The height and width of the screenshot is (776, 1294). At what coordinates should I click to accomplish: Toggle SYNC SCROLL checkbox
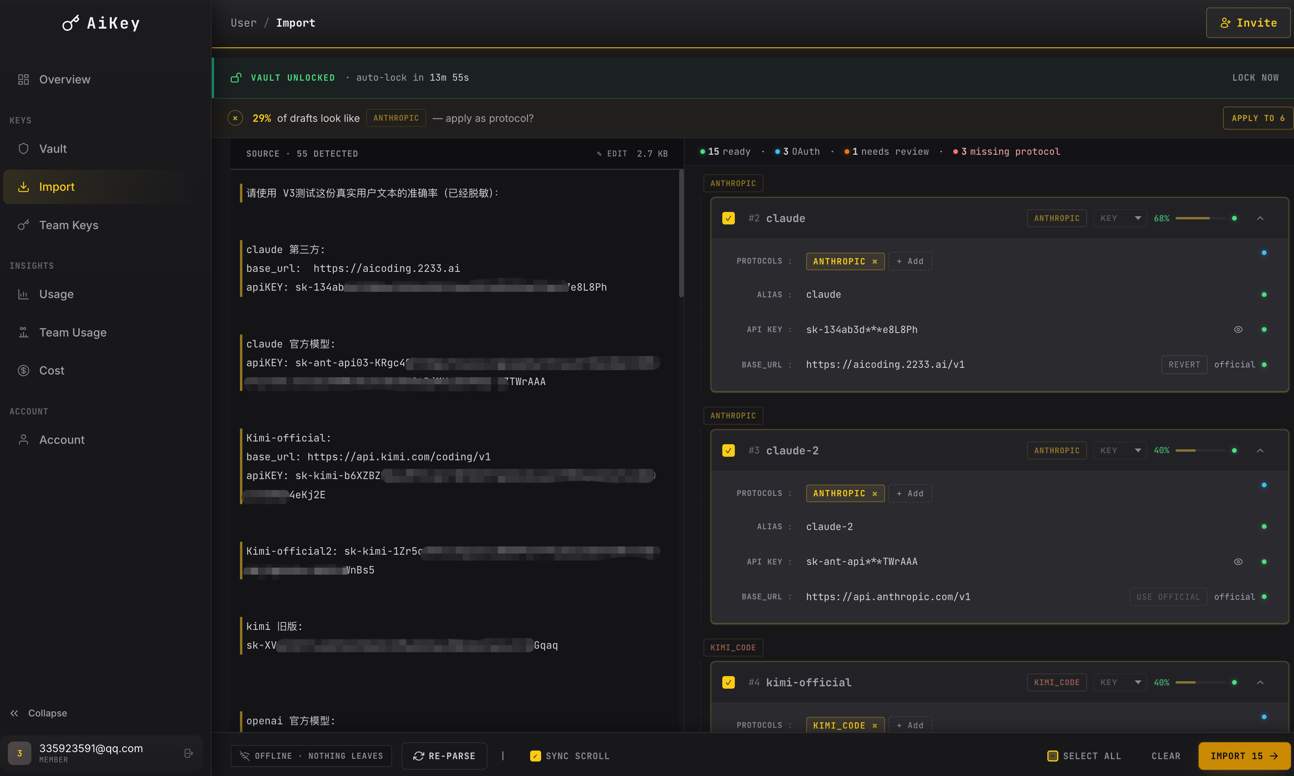click(x=535, y=756)
